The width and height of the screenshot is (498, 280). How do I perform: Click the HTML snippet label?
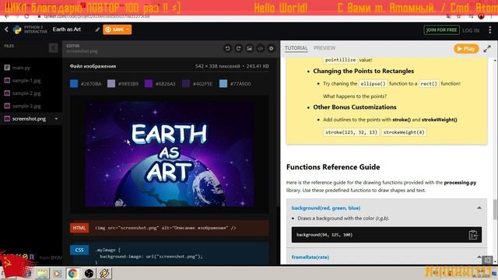(x=79, y=228)
